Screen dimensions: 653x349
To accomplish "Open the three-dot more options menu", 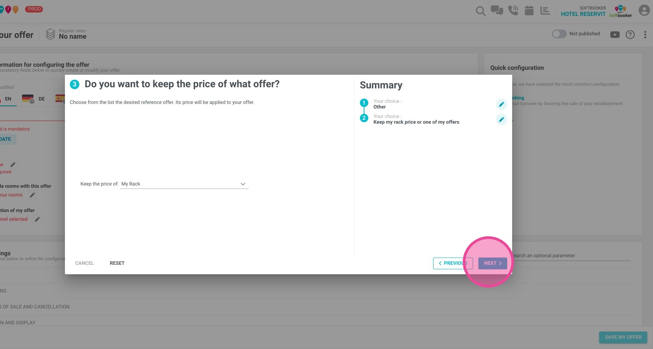I will pyautogui.click(x=645, y=35).
